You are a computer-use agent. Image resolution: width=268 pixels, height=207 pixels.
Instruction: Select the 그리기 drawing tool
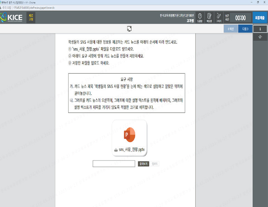coord(219,18)
